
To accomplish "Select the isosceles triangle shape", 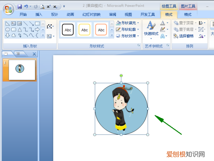I will point(20,29).
